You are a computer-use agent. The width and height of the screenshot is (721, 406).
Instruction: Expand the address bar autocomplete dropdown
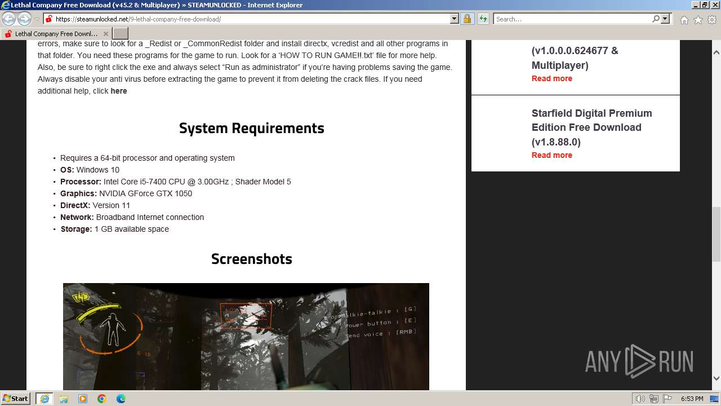(x=455, y=19)
